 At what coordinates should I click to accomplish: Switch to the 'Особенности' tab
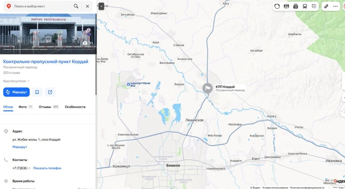click(x=75, y=107)
